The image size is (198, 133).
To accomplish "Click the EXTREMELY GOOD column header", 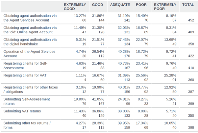I will pos(75,7).
